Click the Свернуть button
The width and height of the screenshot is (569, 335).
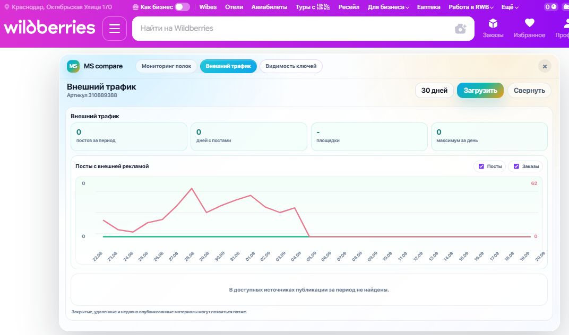(x=529, y=90)
